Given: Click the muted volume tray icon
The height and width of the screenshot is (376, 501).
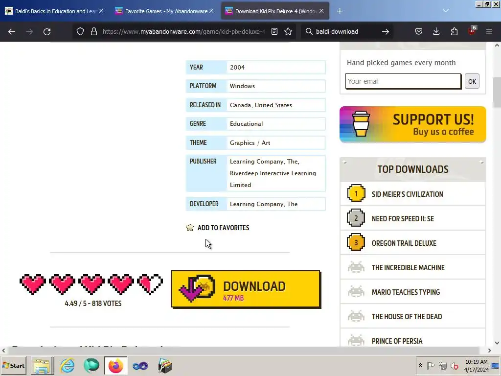Looking at the screenshot, I should [454, 365].
